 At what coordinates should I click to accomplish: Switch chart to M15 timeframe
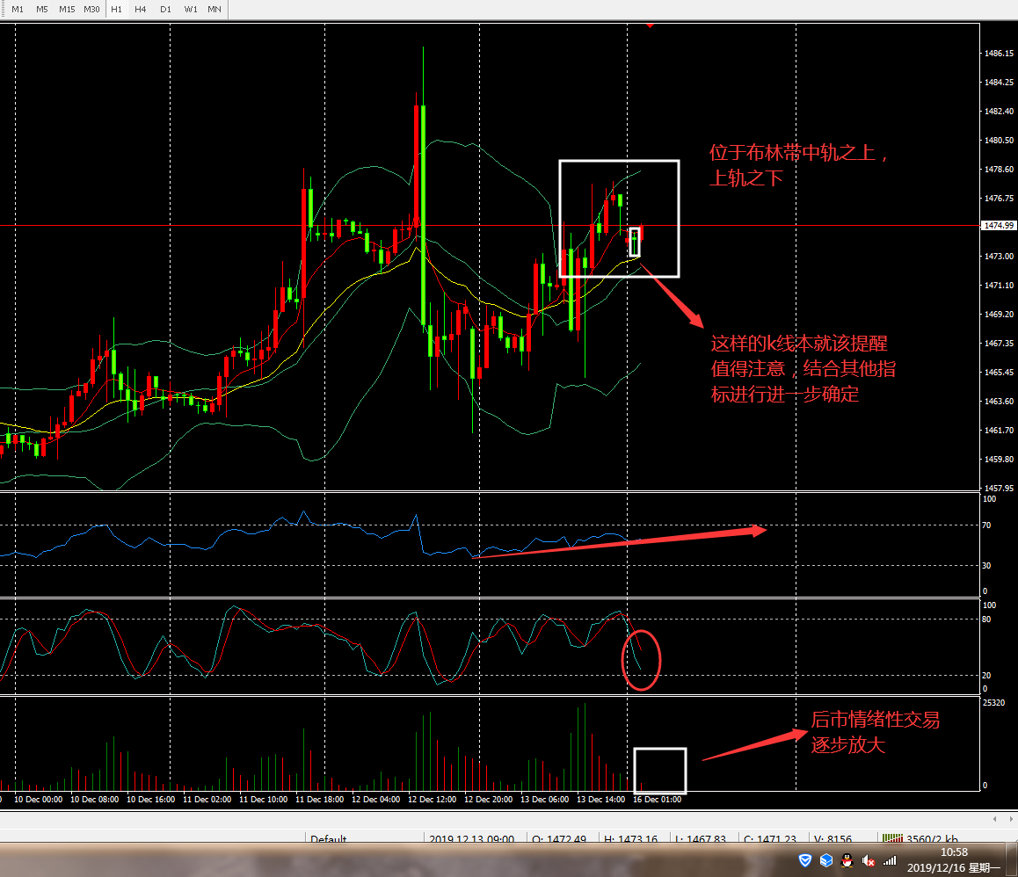tap(67, 9)
